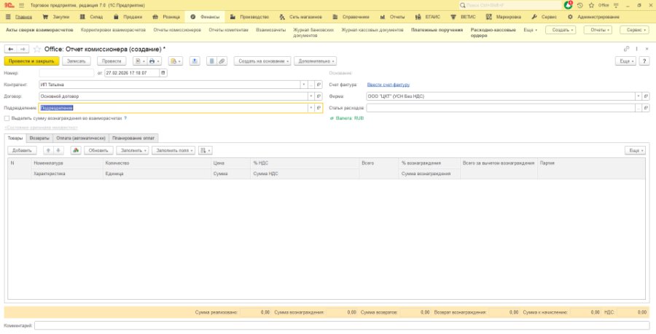This screenshot has width=656, height=334.
Task: Expand the Договор dropdown arrow
Action: tap(311, 96)
